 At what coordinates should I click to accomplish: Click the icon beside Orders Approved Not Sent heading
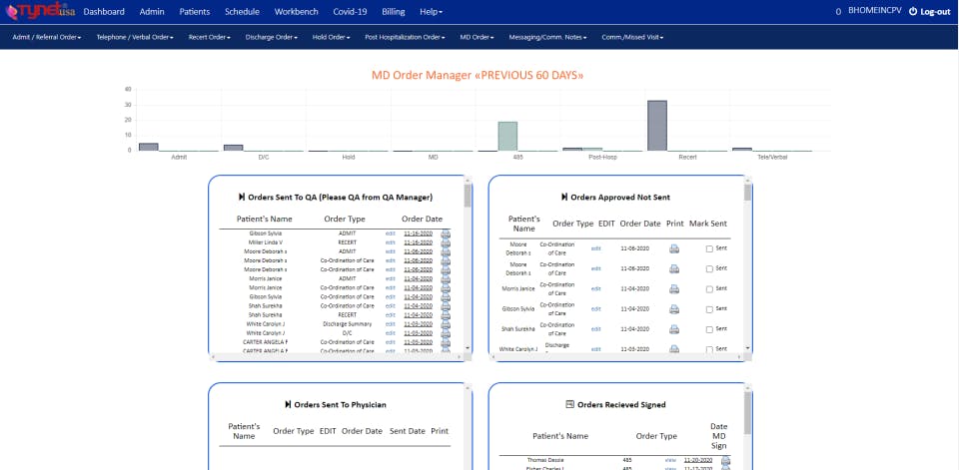563,198
